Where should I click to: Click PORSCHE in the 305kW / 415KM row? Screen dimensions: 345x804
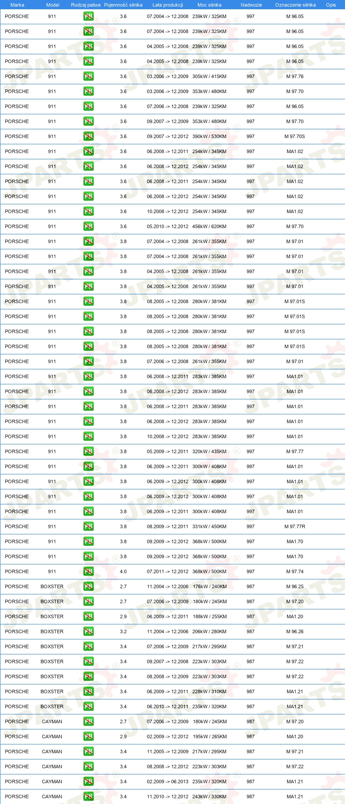point(17,76)
